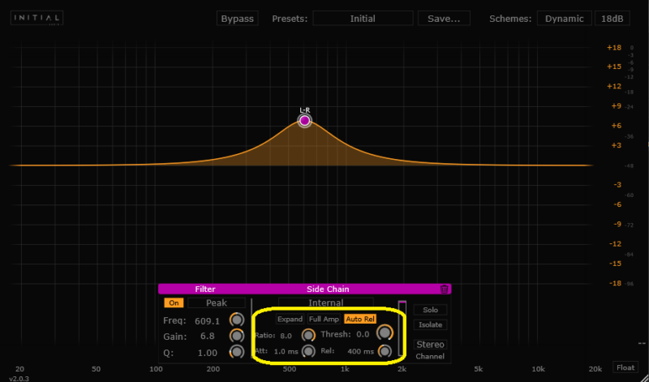Open the Initial presets dropdown

point(363,19)
